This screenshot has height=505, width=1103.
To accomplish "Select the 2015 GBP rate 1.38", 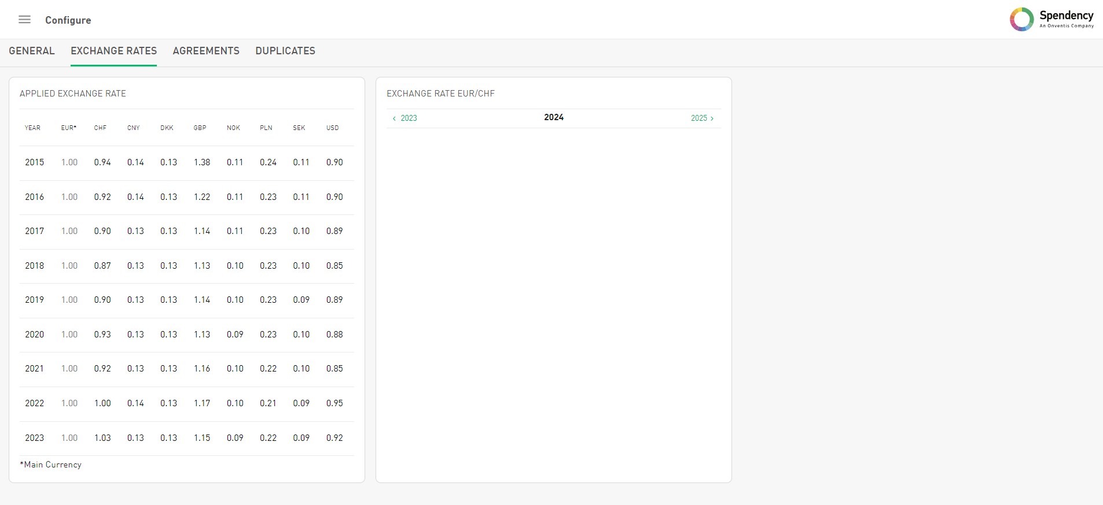I will (202, 162).
